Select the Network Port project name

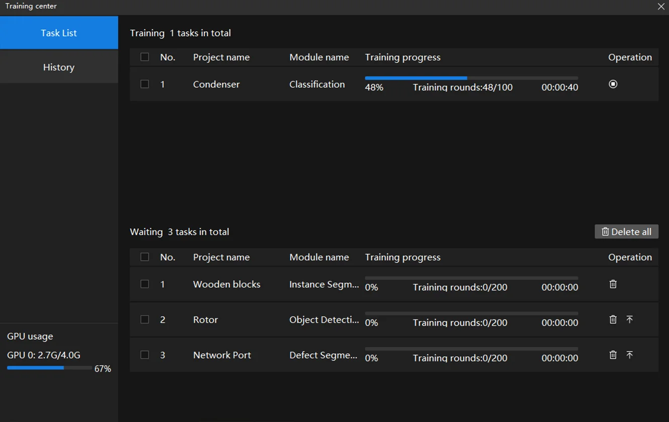pyautogui.click(x=222, y=355)
